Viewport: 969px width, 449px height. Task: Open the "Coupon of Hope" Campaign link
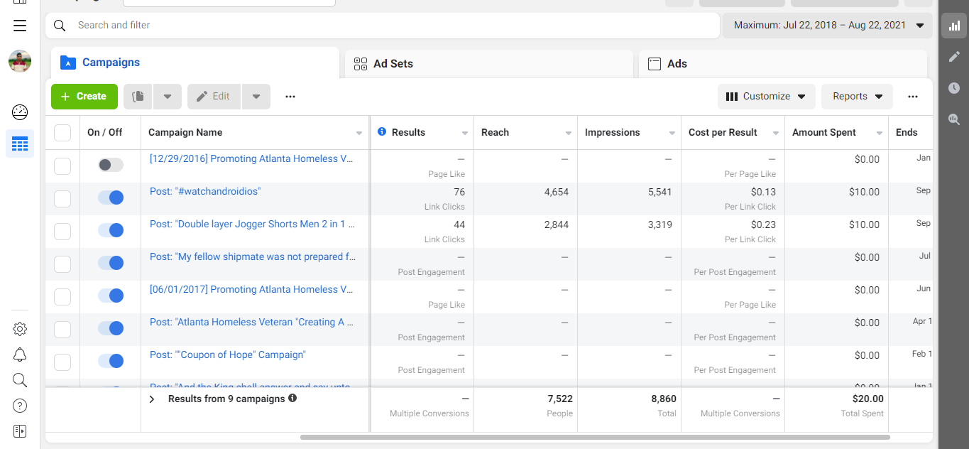pyautogui.click(x=227, y=355)
